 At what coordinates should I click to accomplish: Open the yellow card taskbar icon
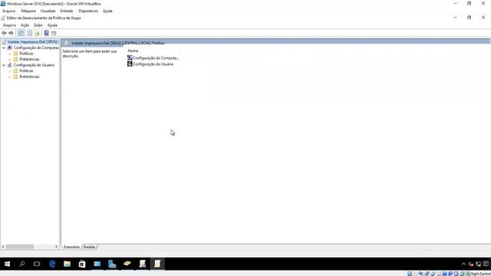127,264
